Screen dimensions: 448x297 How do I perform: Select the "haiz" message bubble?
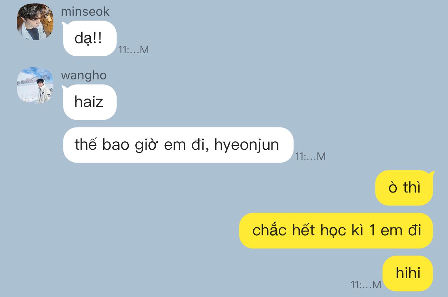pos(89,102)
